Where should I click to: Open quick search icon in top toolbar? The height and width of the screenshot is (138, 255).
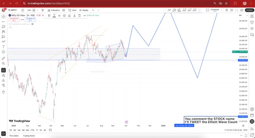coord(226,10)
